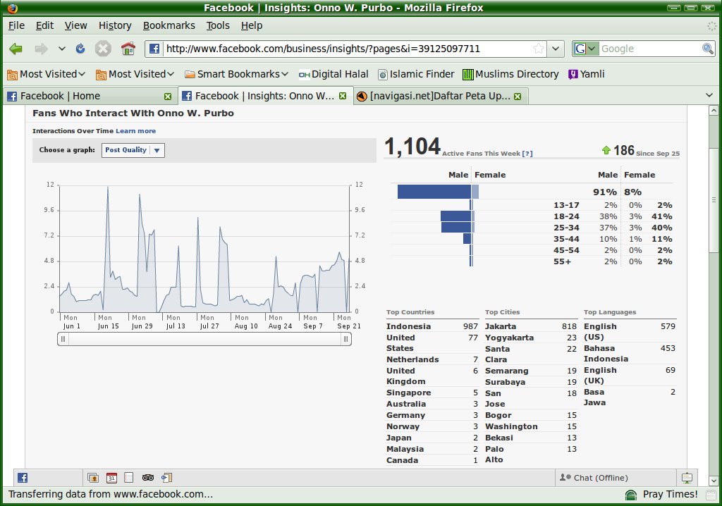Click the graph's left range slider handle

tap(63, 339)
